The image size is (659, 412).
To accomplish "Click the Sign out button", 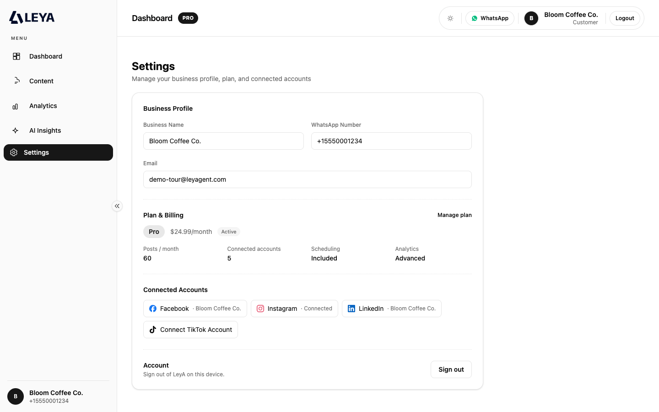I will pos(451,369).
